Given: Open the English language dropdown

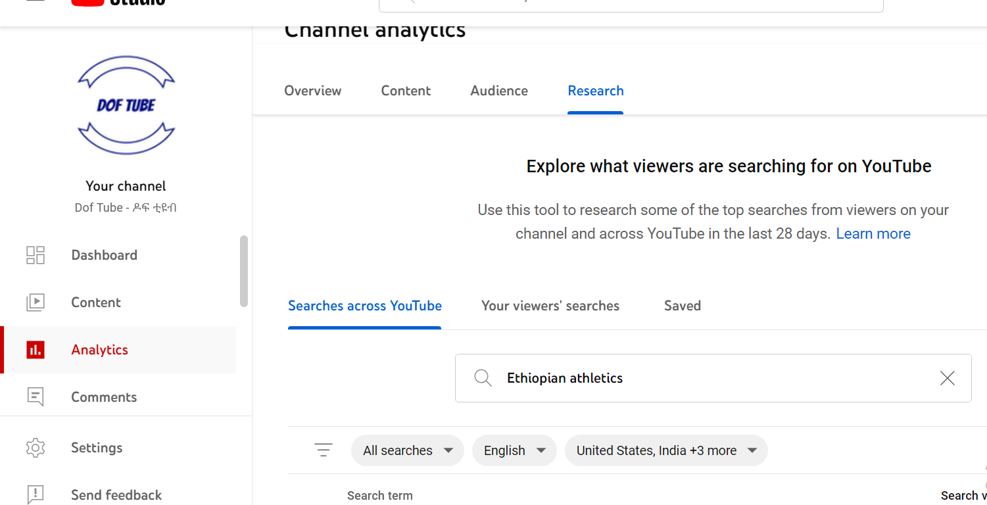Looking at the screenshot, I should point(515,450).
